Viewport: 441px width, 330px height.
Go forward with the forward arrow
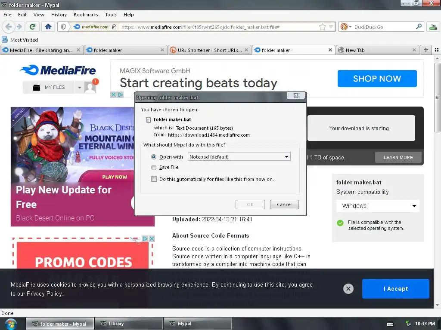(x=19, y=27)
